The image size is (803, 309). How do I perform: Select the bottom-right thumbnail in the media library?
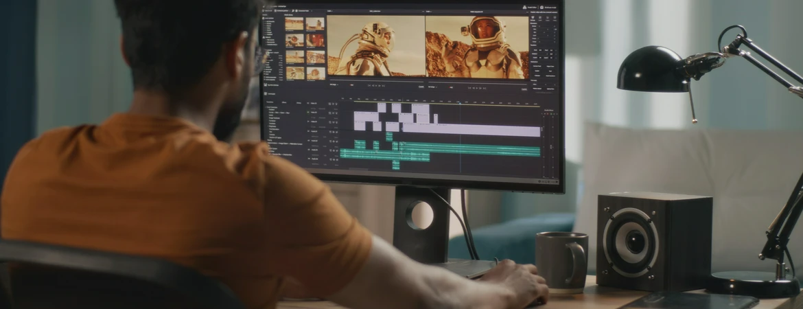click(316, 73)
